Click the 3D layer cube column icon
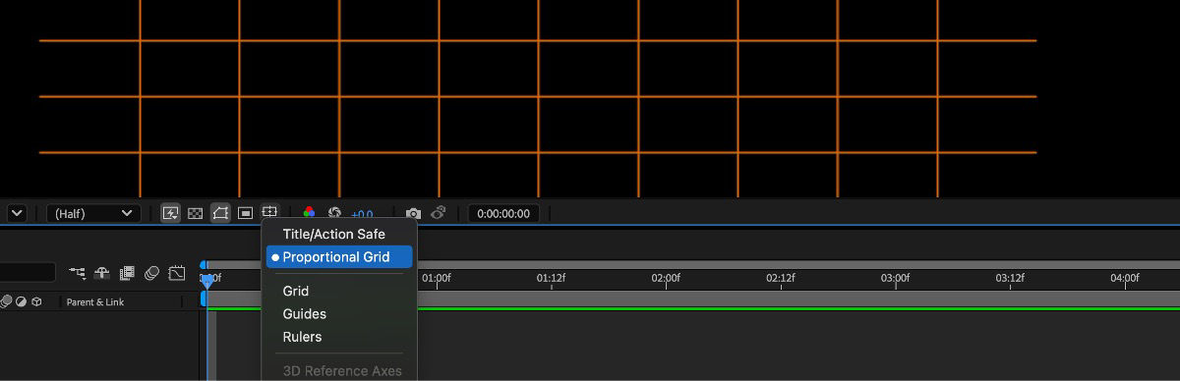1180x381 pixels. 36,302
